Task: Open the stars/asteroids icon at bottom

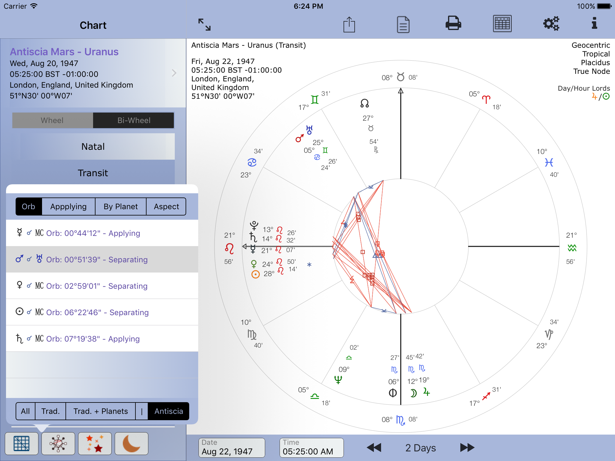Action: coord(95,443)
